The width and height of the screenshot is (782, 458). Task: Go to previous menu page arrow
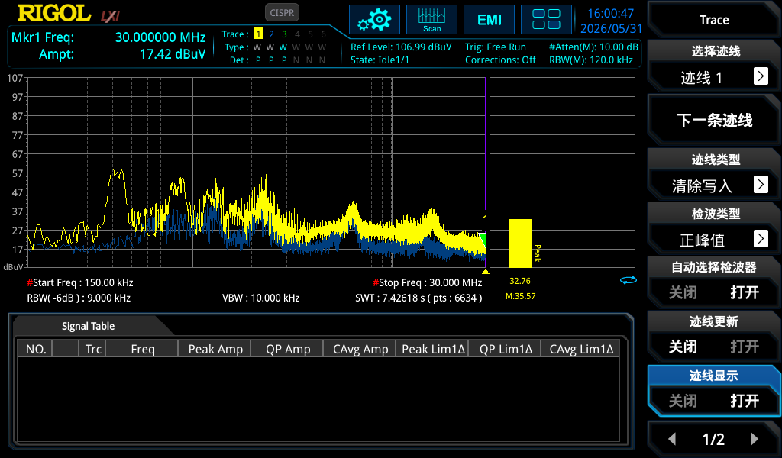coord(672,439)
